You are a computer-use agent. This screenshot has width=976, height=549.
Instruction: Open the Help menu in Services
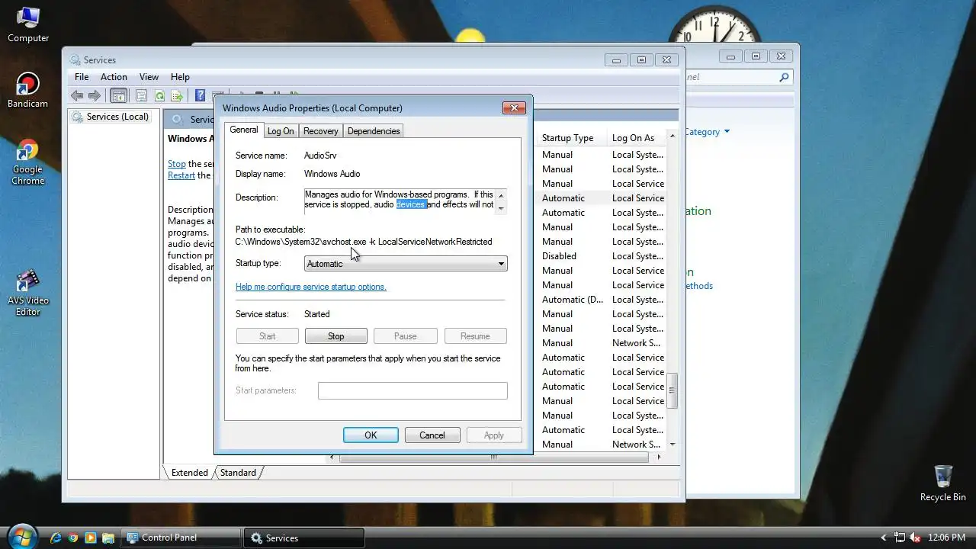point(180,77)
